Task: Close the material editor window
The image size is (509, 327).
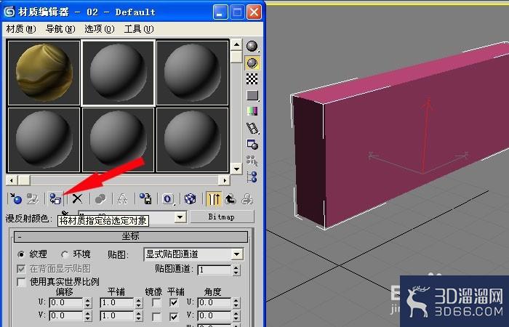Action: [x=254, y=12]
